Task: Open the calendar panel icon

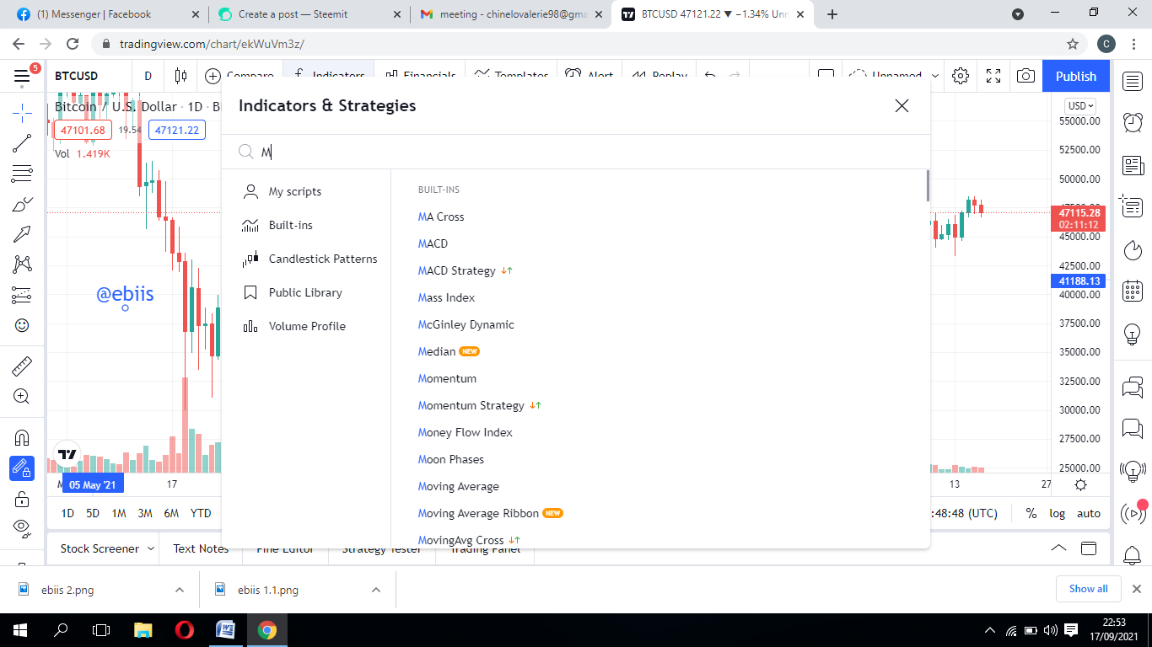Action: (1133, 291)
